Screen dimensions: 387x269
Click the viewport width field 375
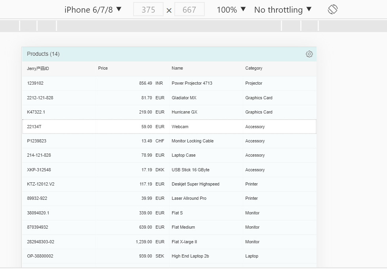coord(148,9)
